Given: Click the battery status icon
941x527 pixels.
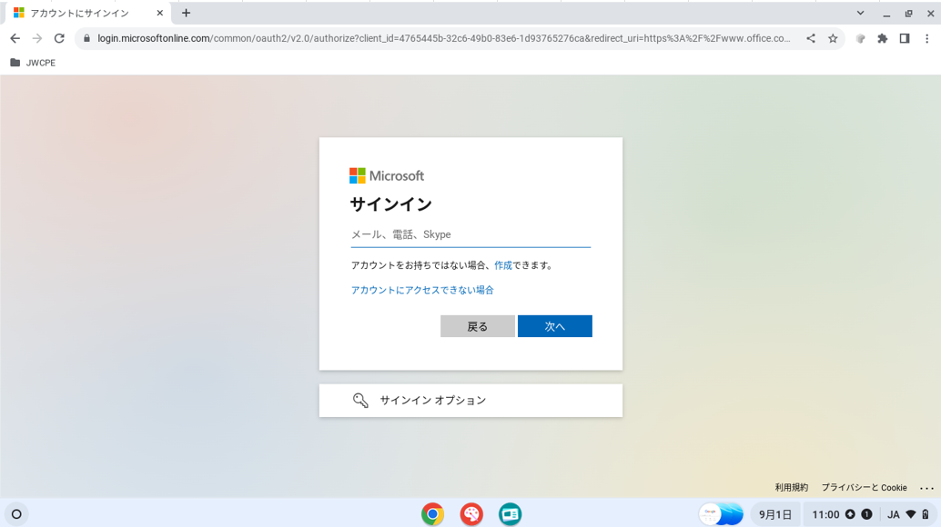Looking at the screenshot, I should coord(926,514).
